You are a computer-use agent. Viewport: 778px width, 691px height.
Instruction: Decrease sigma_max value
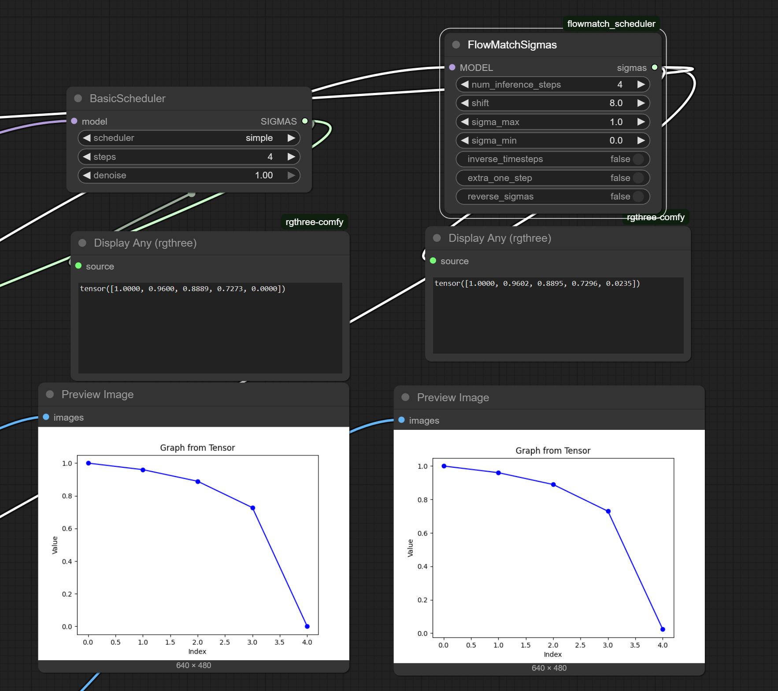[465, 122]
